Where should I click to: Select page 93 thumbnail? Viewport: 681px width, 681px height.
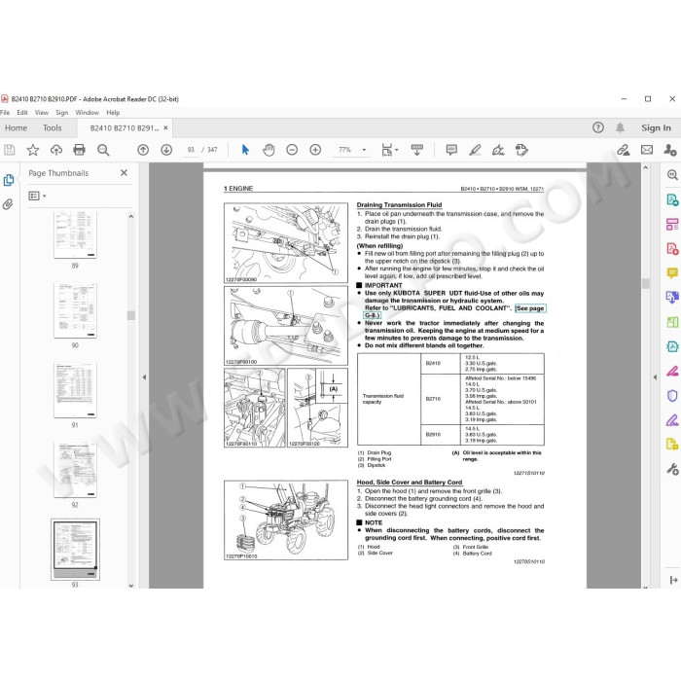coord(75,550)
